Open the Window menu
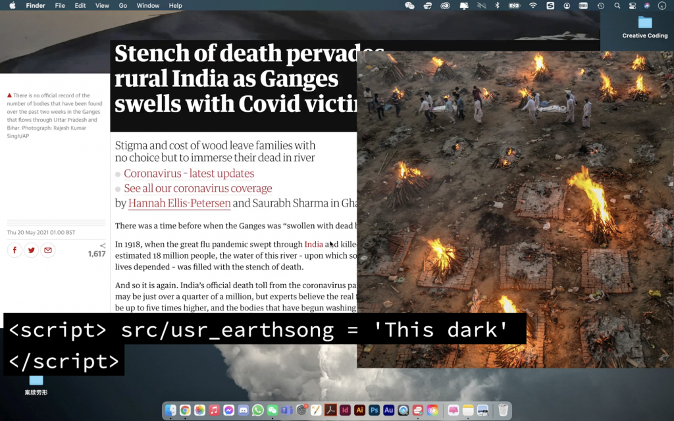This screenshot has width=674, height=421. [x=148, y=5]
